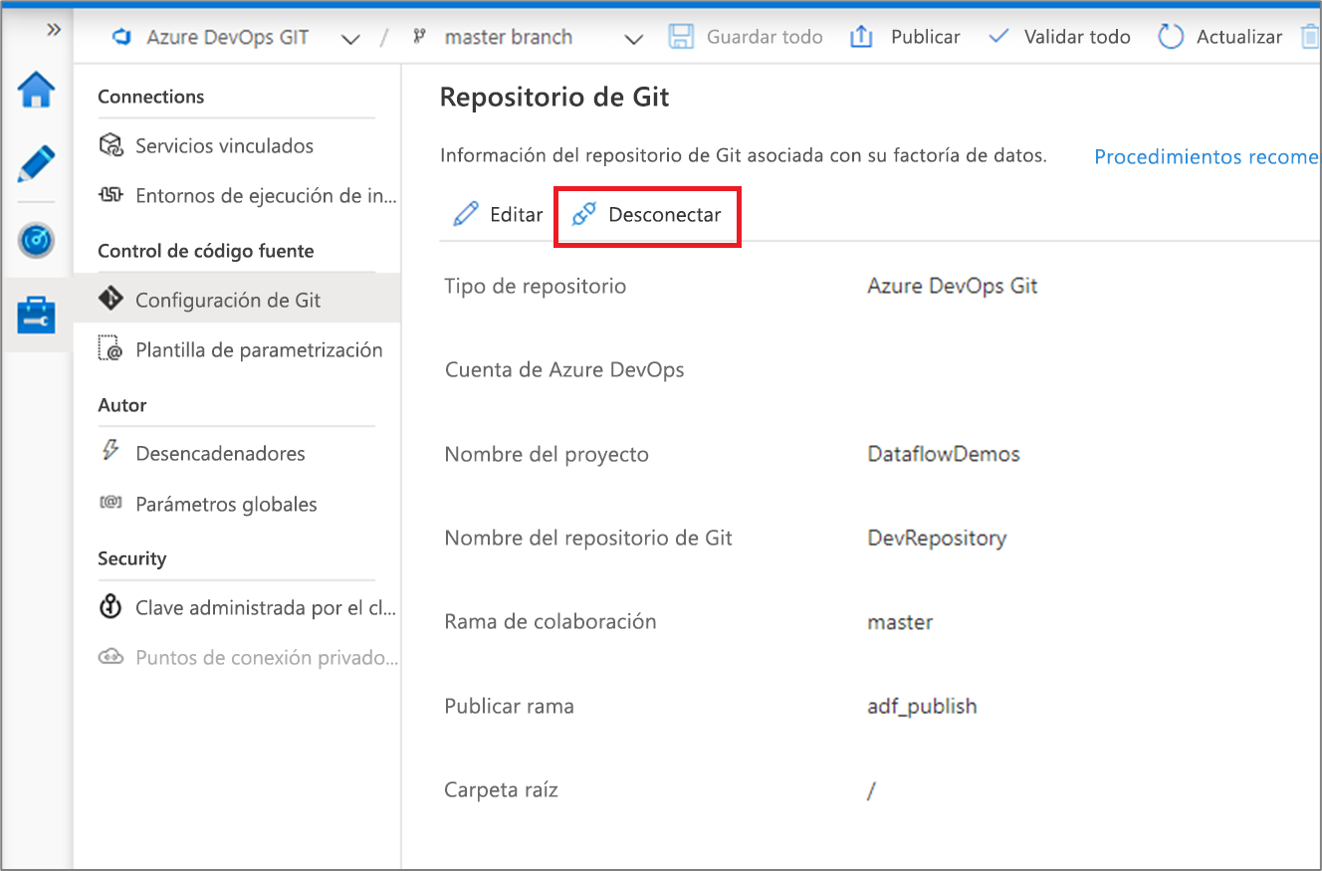Click the Puntos de conexión privados icon
The height and width of the screenshot is (871, 1322).
pyautogui.click(x=110, y=656)
